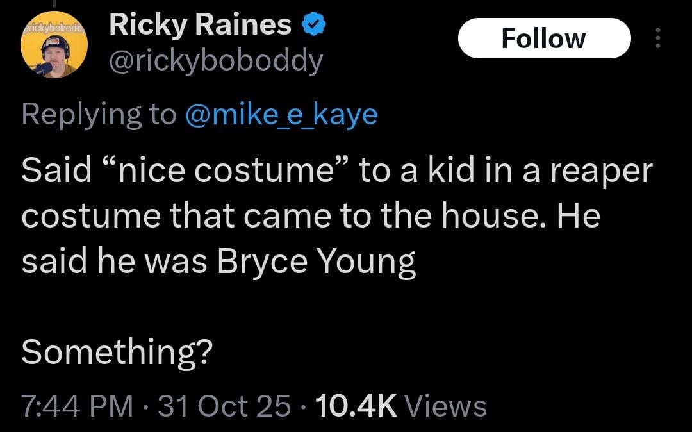Screen dimensions: 692x432
Task: Open the tweet author's profile via name
Action: pos(199,24)
